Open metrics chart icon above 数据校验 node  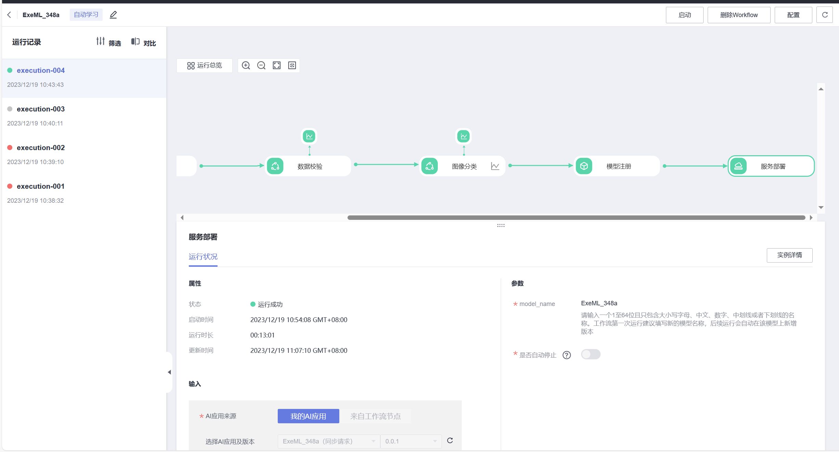click(x=309, y=136)
